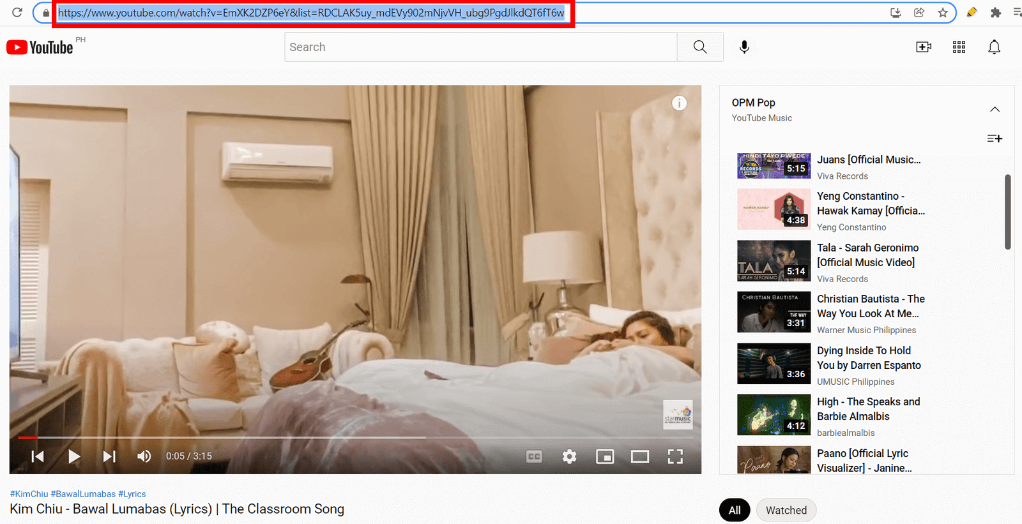Click the URL in the address bar
This screenshot has height=524, width=1022.
coord(311,13)
